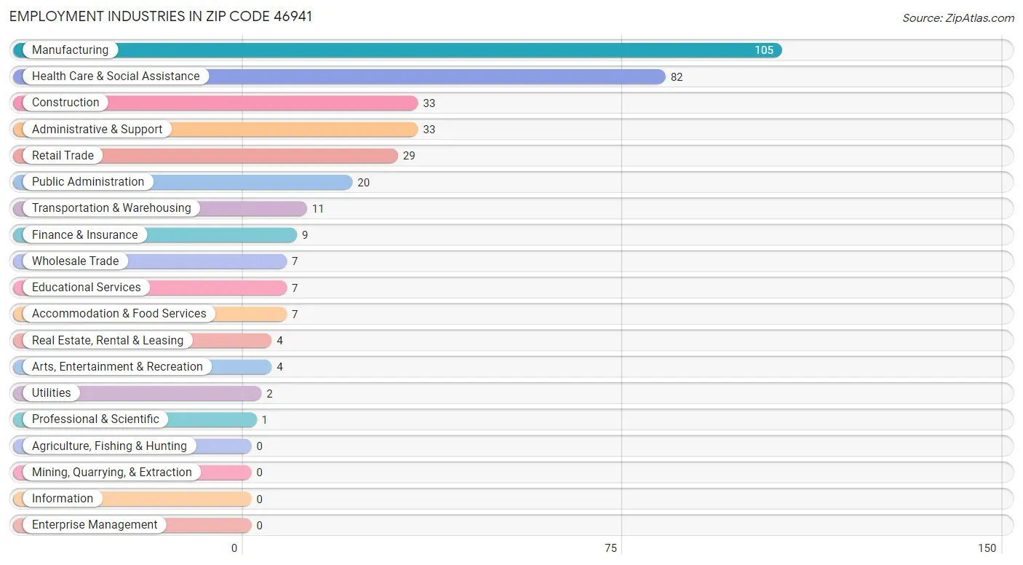The image size is (1023, 565).
Task: Select the Manufacturing bar label
Action: coord(70,50)
